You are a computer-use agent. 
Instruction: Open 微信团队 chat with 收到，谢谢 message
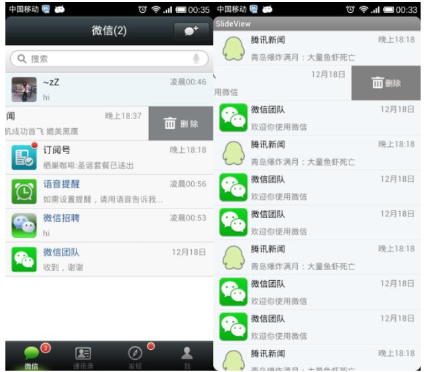pyautogui.click(x=109, y=259)
